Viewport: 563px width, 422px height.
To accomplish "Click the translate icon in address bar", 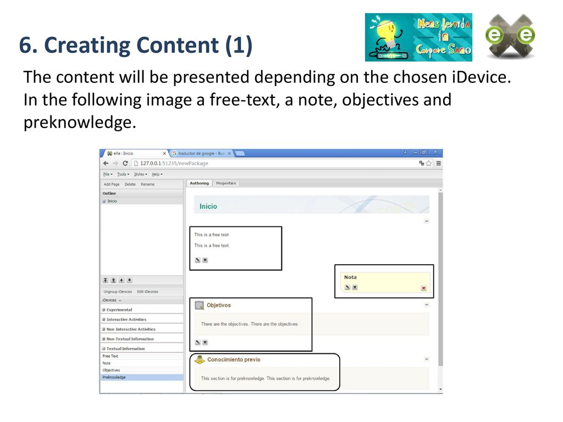I will pos(422,163).
